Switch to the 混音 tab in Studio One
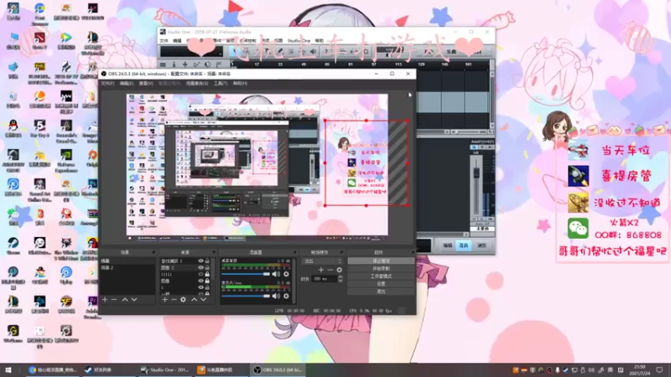This screenshot has height=377, width=671. click(464, 245)
